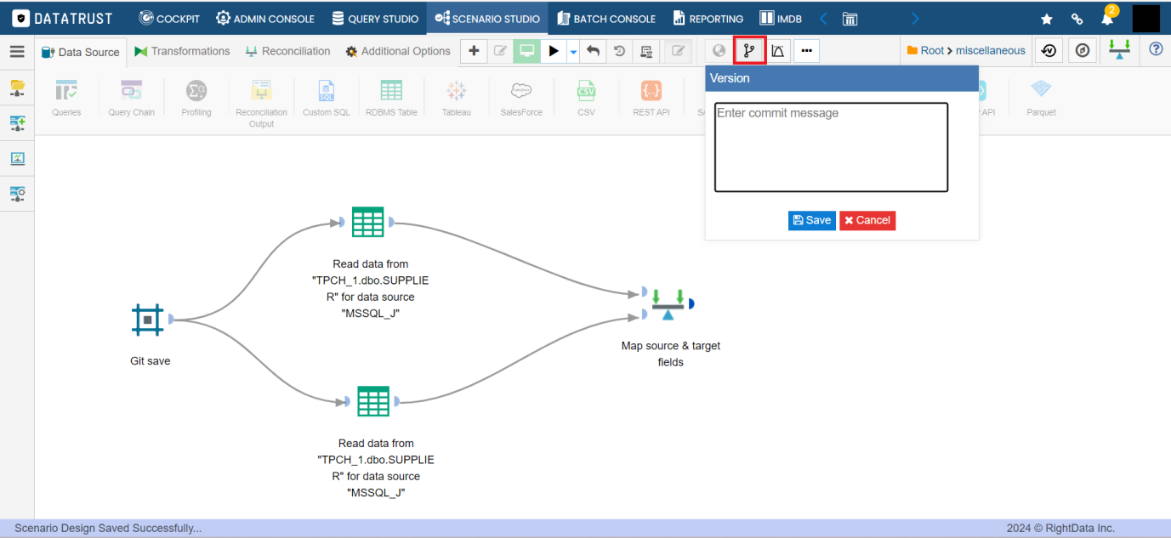Expand the run options dropdown arrow

click(x=573, y=52)
